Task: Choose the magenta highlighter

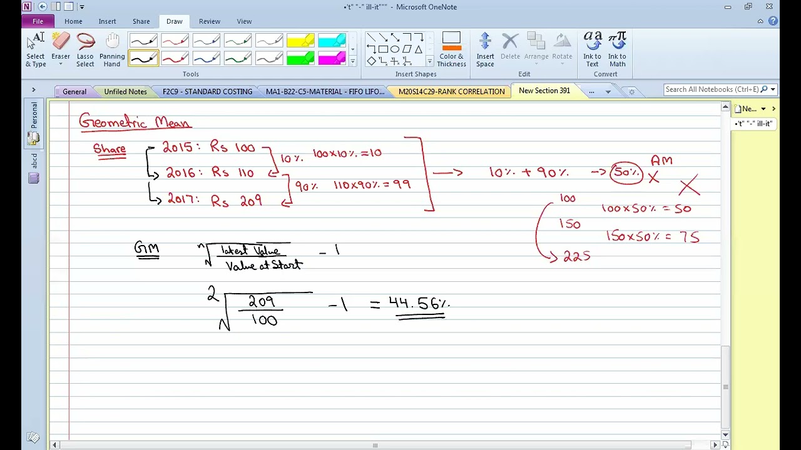Action: click(332, 58)
